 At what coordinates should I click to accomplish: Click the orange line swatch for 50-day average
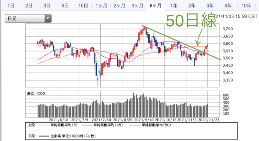[x=135, y=125]
